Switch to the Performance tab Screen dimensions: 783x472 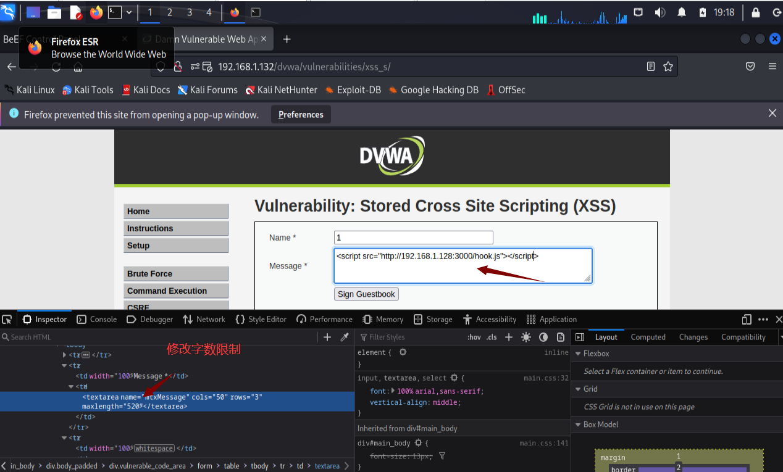point(325,320)
